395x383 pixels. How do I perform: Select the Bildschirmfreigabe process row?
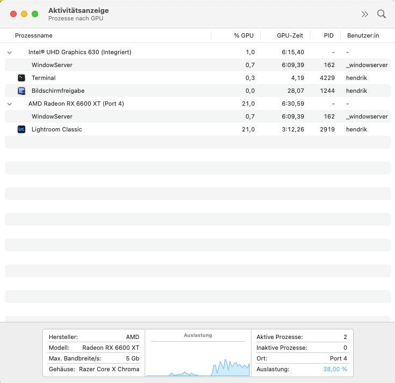(197, 91)
